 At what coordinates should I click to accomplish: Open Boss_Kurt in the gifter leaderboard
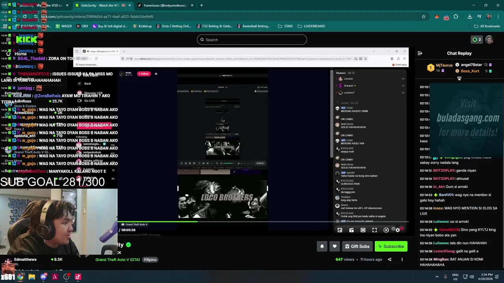click(x=470, y=71)
